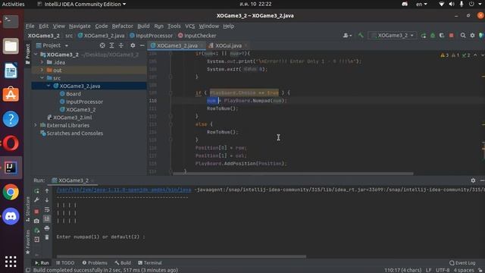
Task: Rerun XOGame3_2 from Run panel
Action: 36,190
